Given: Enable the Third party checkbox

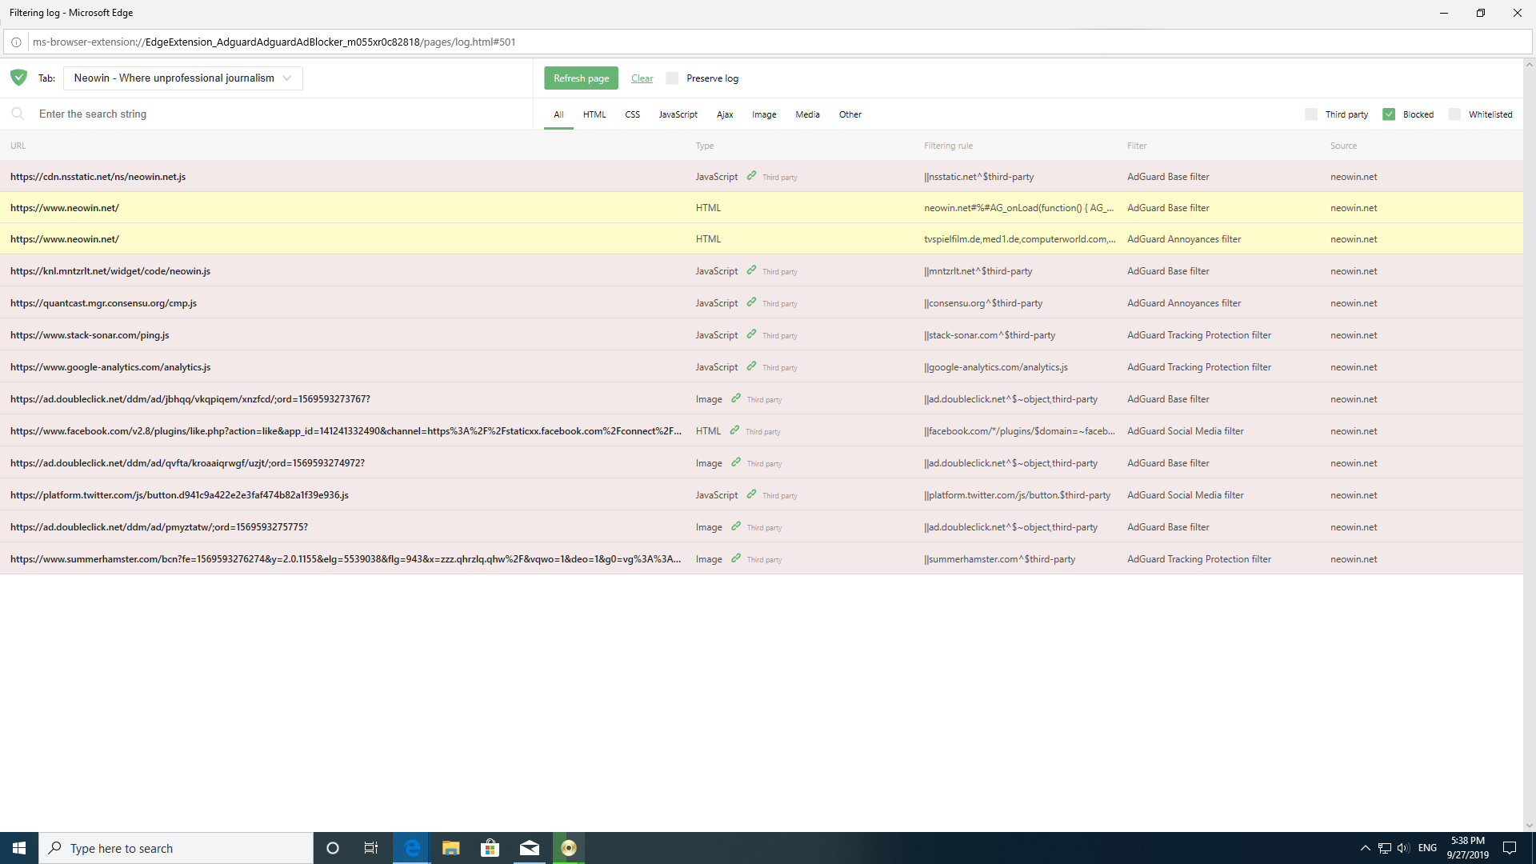Looking at the screenshot, I should [x=1311, y=114].
